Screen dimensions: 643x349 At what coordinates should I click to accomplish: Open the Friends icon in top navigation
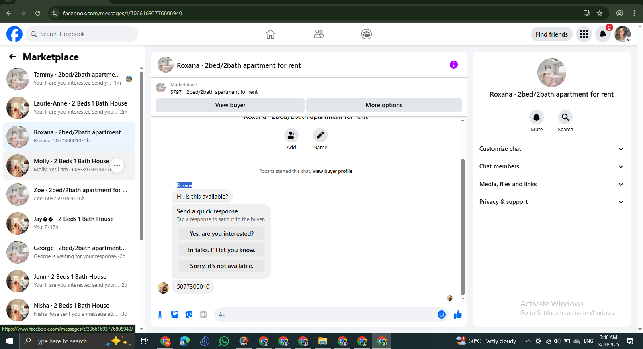tap(319, 34)
